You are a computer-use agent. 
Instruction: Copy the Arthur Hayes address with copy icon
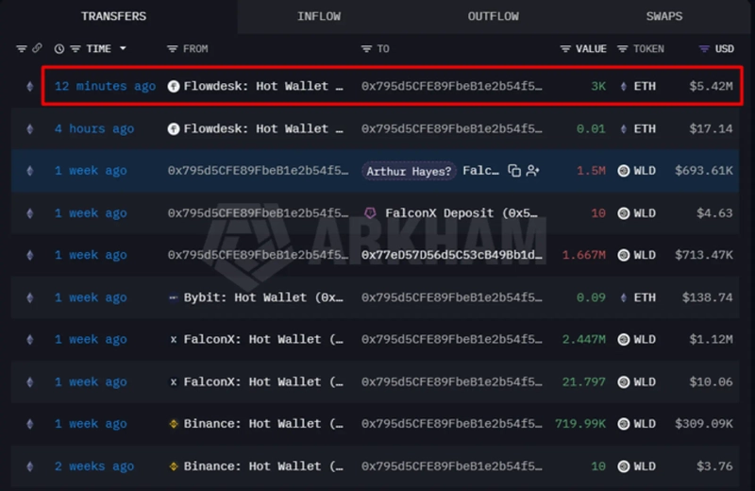[x=514, y=171]
